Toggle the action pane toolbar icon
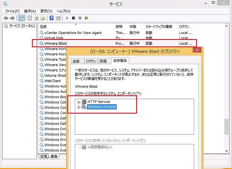 58,18
